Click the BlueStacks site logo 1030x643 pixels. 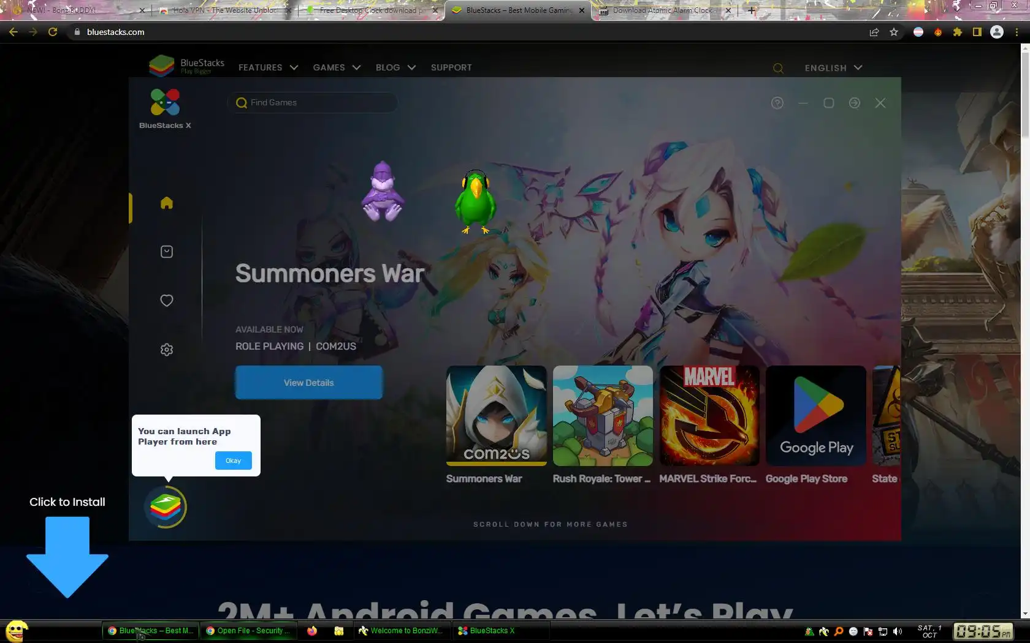pos(187,66)
